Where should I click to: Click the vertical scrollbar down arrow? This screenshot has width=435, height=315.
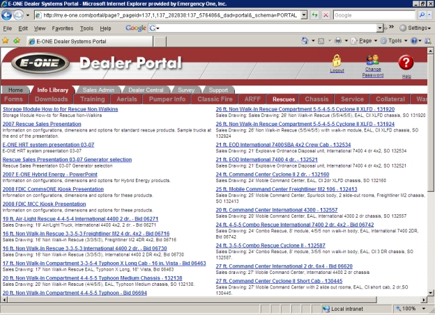pyautogui.click(x=430, y=292)
